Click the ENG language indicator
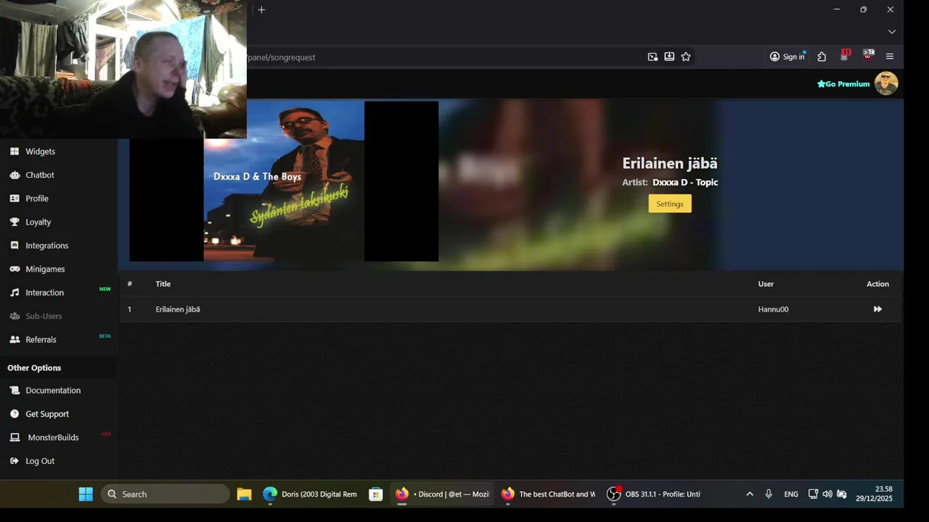Viewport: 929px width, 522px height. click(x=791, y=494)
